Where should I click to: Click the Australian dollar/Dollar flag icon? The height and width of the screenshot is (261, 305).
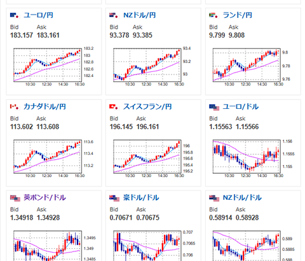point(114,198)
